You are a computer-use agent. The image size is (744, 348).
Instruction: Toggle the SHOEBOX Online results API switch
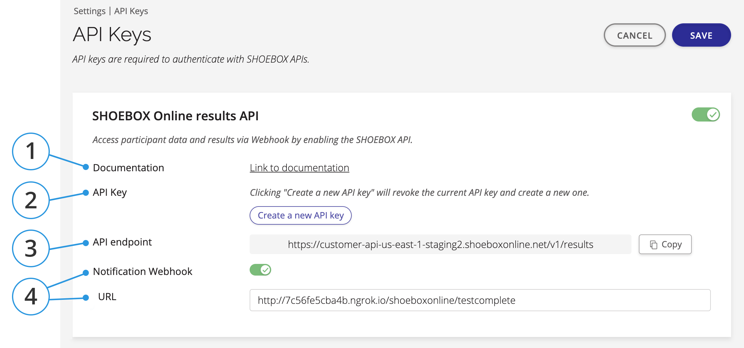point(706,114)
